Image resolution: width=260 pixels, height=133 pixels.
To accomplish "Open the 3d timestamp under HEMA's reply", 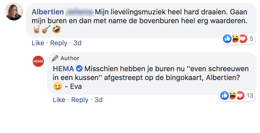I will coord(98,100).
